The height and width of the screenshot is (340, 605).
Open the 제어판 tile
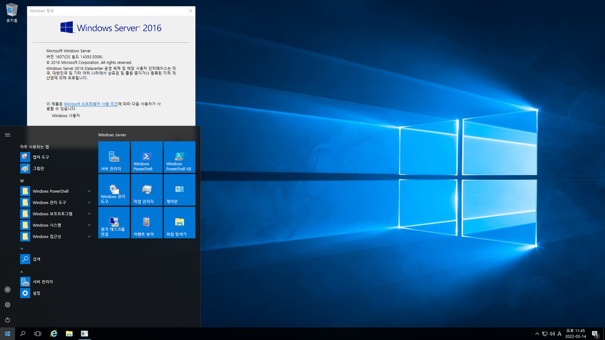(x=179, y=190)
